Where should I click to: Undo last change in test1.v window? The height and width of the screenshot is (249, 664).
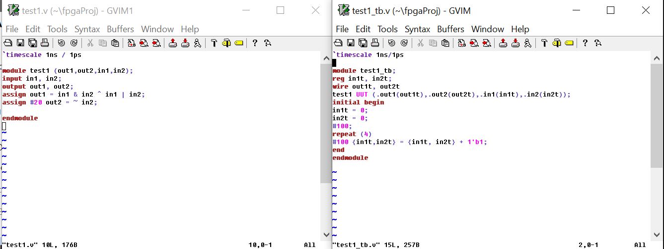point(62,43)
